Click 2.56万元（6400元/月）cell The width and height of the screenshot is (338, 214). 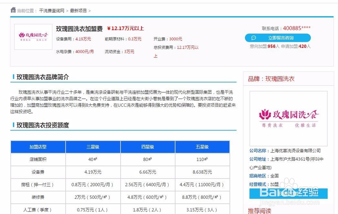click(x=147, y=185)
